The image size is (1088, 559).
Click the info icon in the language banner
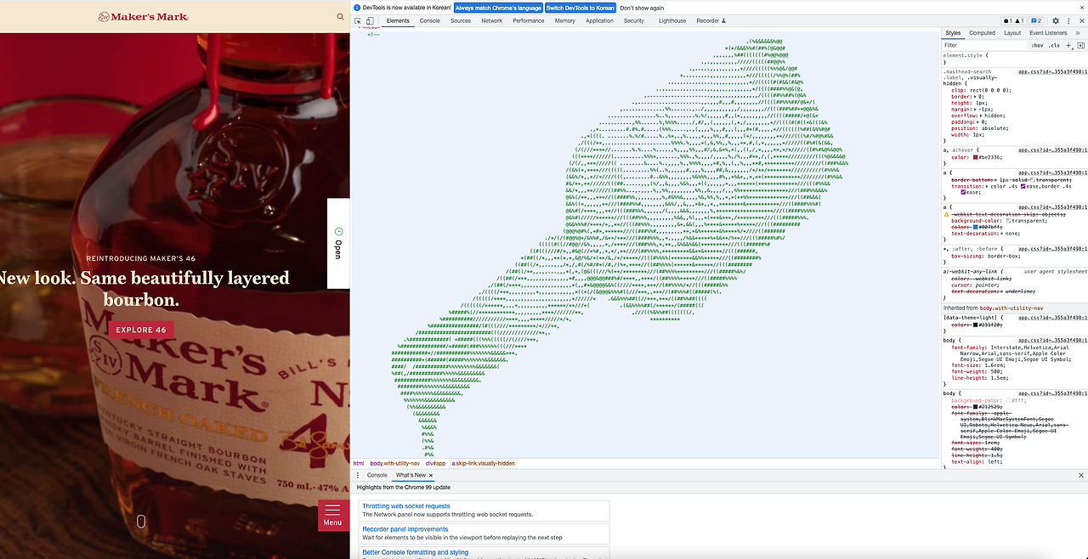coord(357,8)
